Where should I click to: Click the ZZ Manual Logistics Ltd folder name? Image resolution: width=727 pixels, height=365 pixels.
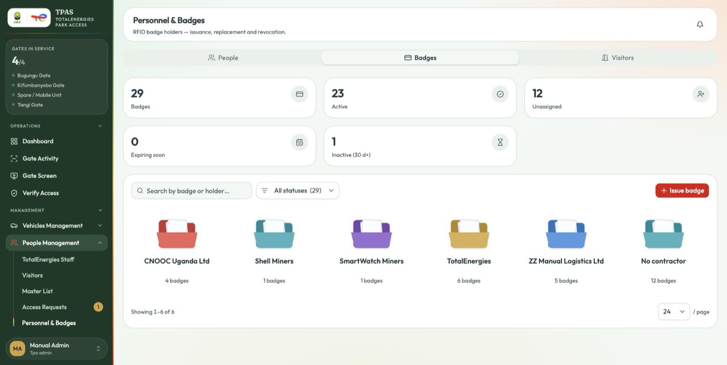[x=566, y=261]
